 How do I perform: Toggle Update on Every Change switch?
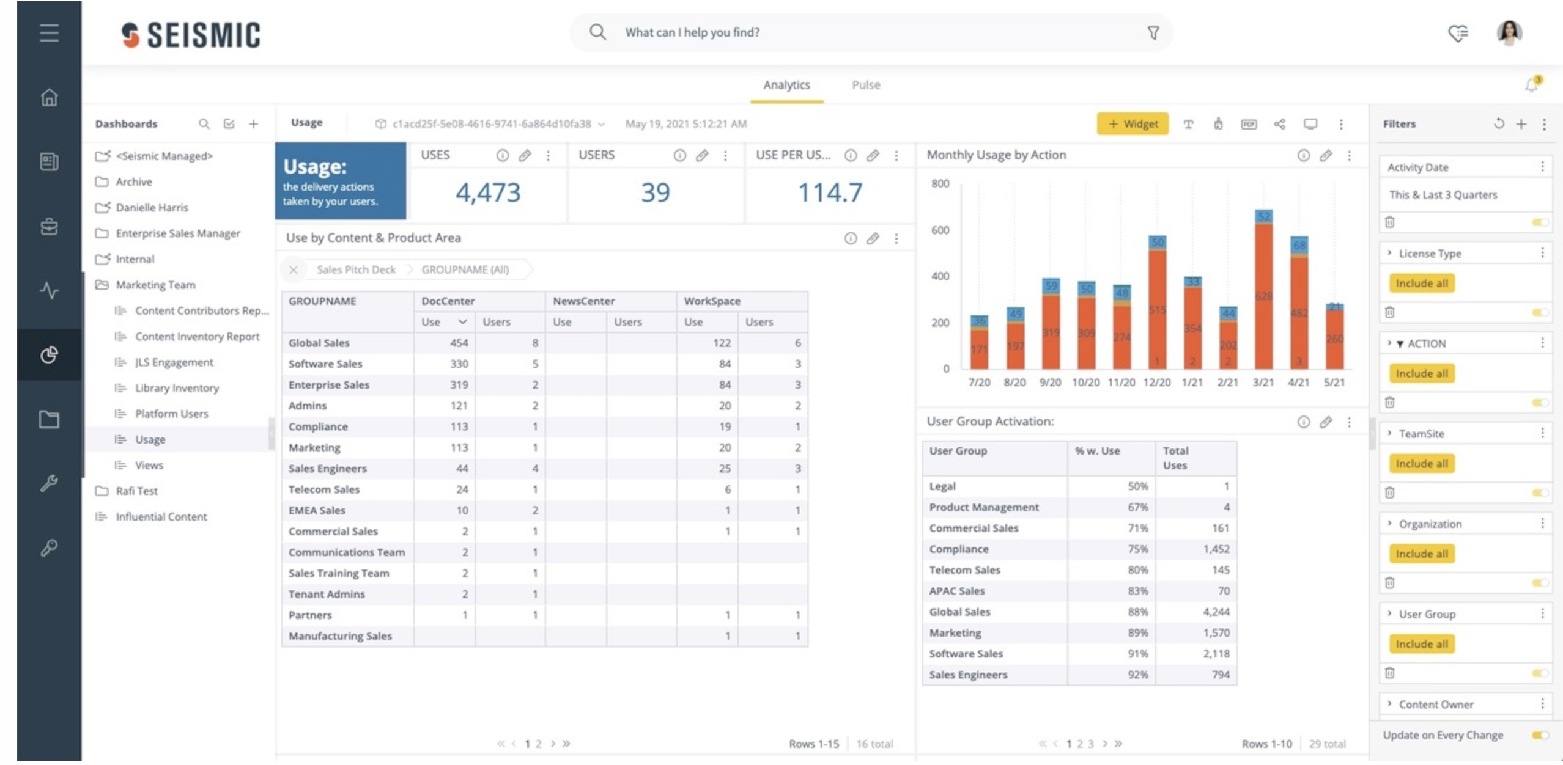pos(1539,735)
